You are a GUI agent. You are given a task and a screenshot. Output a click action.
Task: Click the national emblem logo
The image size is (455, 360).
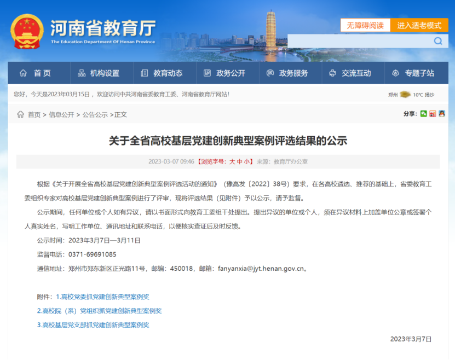[x=27, y=32]
